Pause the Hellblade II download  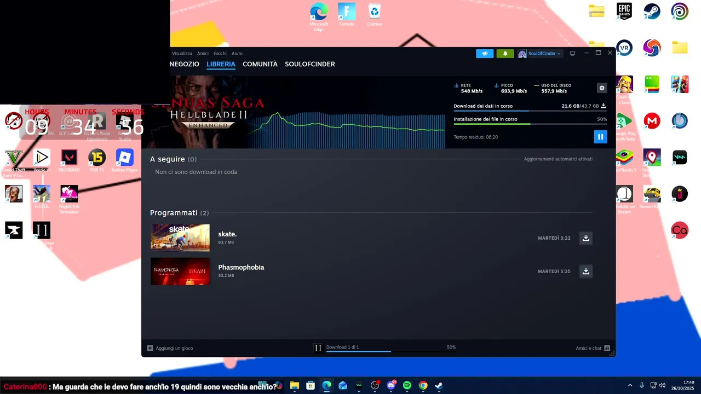point(600,137)
